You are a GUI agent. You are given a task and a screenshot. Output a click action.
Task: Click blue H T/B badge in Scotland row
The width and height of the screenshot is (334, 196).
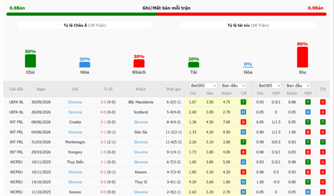[x=243, y=112]
